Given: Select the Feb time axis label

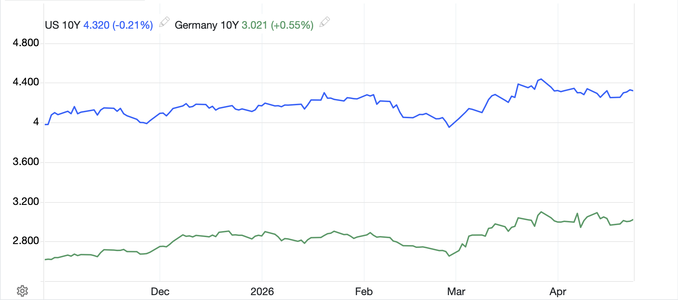Looking at the screenshot, I should [x=364, y=292].
